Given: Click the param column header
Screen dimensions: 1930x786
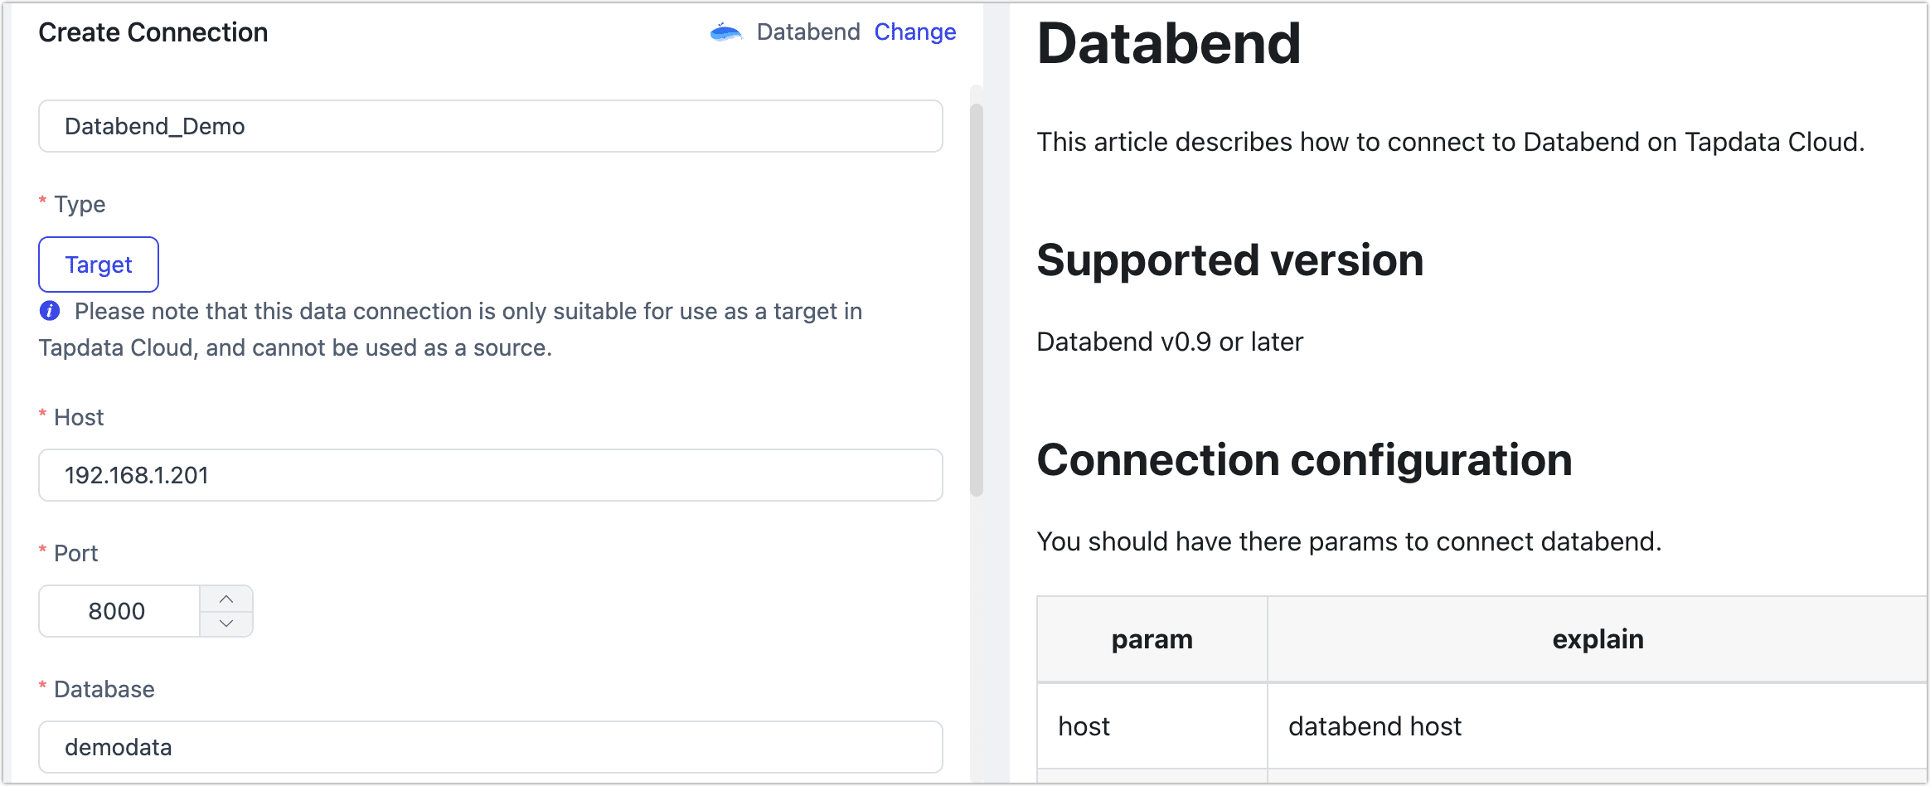Looking at the screenshot, I should coord(1152,639).
